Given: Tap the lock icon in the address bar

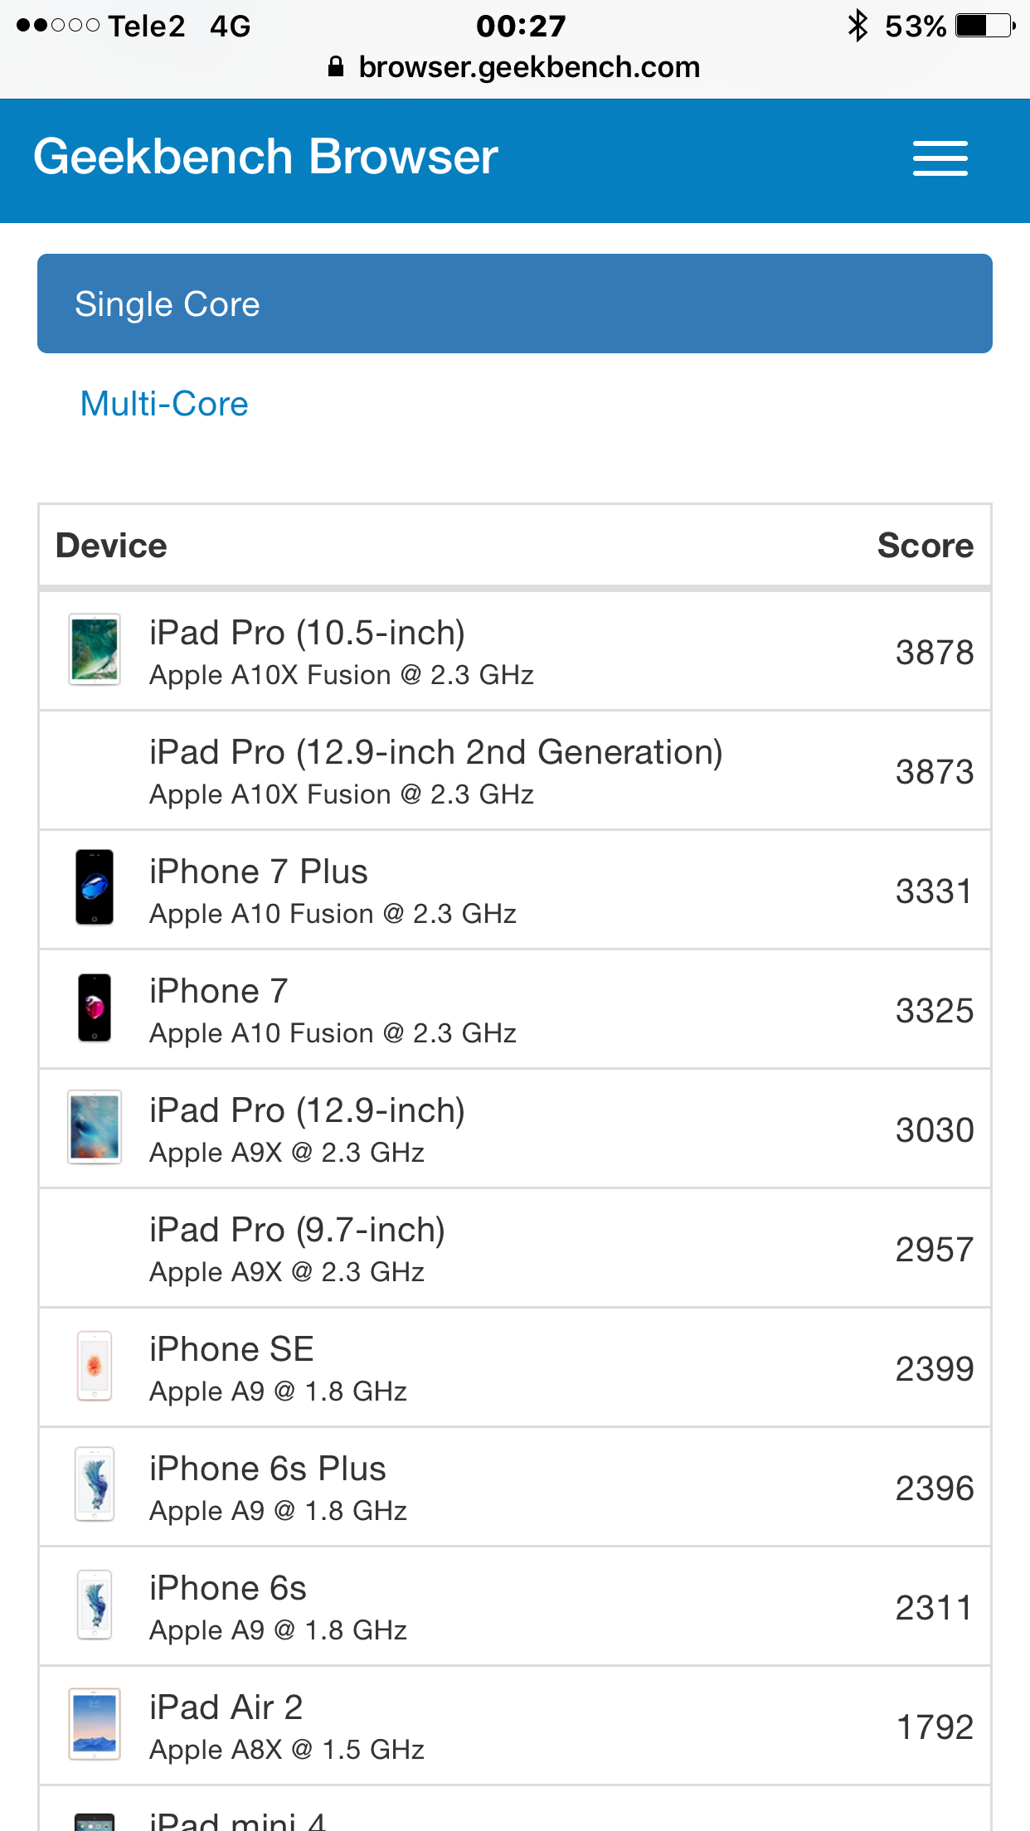Looking at the screenshot, I should tap(336, 66).
